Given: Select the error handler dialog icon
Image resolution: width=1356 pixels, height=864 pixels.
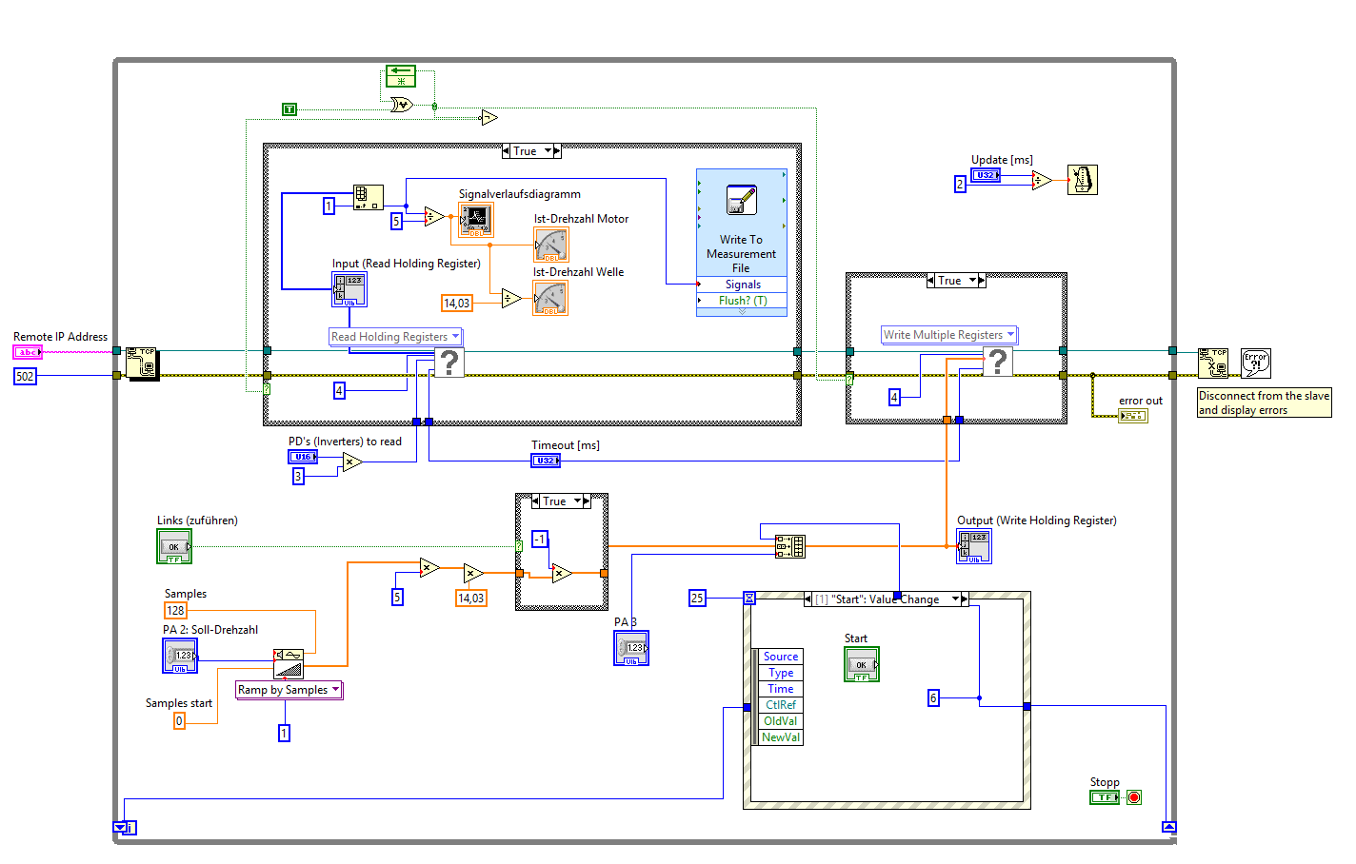Looking at the screenshot, I should pos(1256,363).
